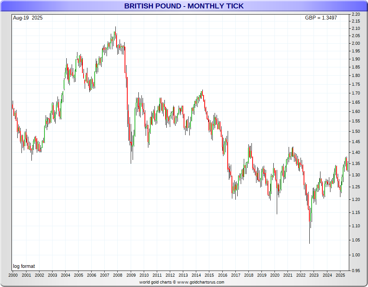Click the 1.85 price label on the y-axis
Viewport: 368px width, 287px height.
356,67
